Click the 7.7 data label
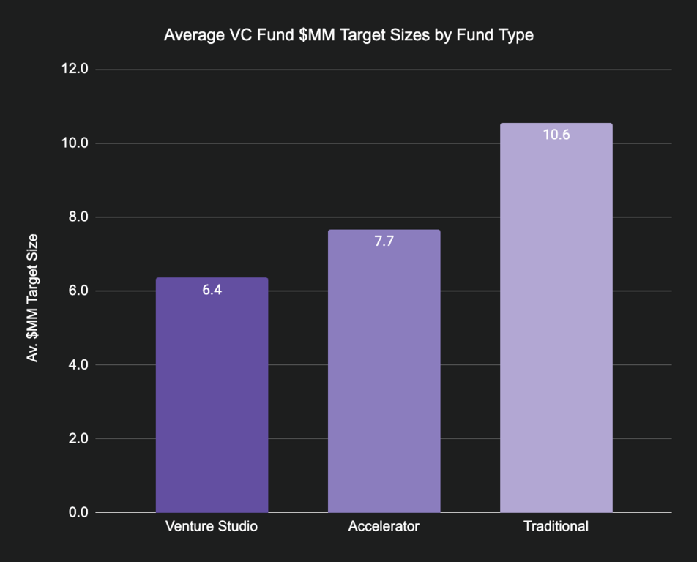697x562 pixels. pos(384,241)
